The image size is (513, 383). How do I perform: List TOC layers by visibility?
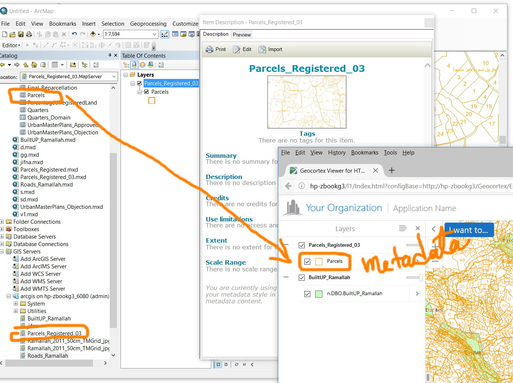(x=142, y=65)
